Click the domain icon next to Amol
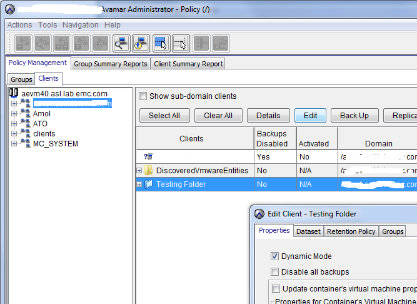 (x=26, y=113)
